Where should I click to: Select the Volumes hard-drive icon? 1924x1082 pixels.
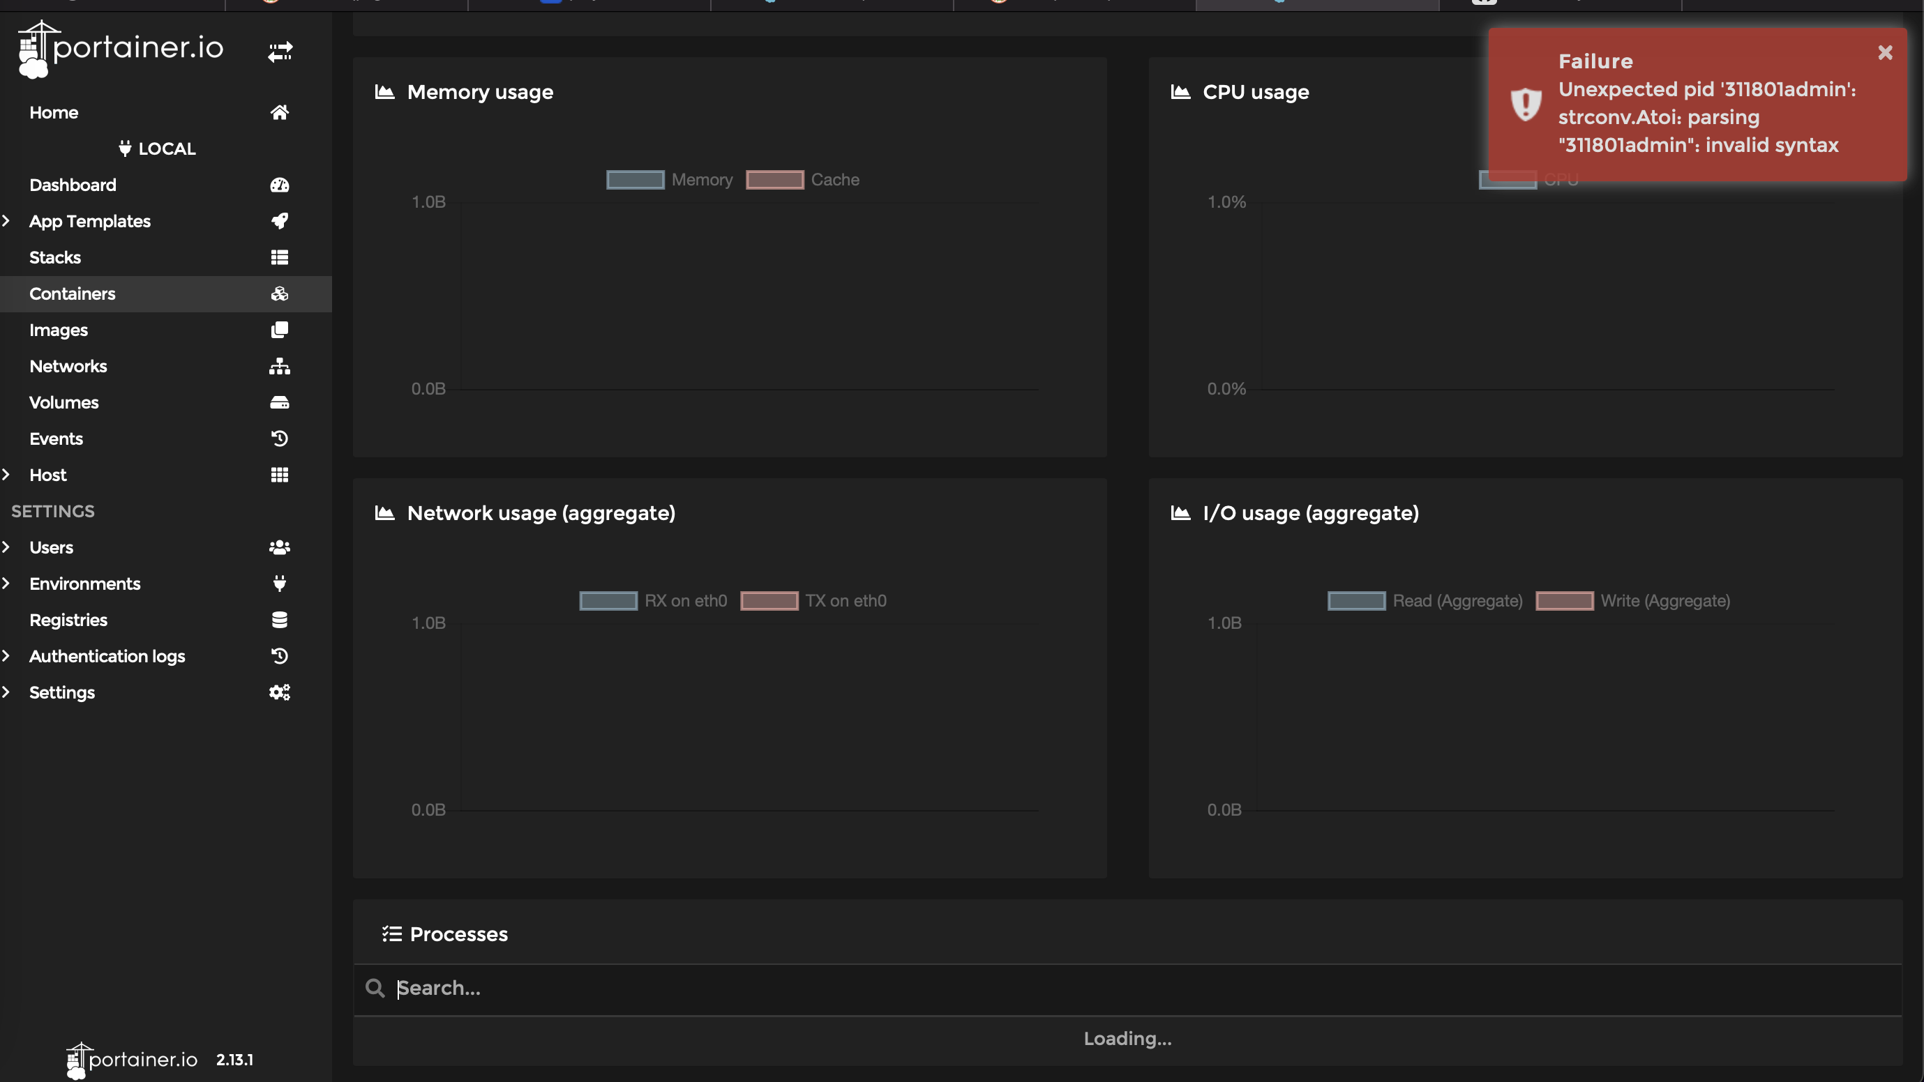click(279, 402)
